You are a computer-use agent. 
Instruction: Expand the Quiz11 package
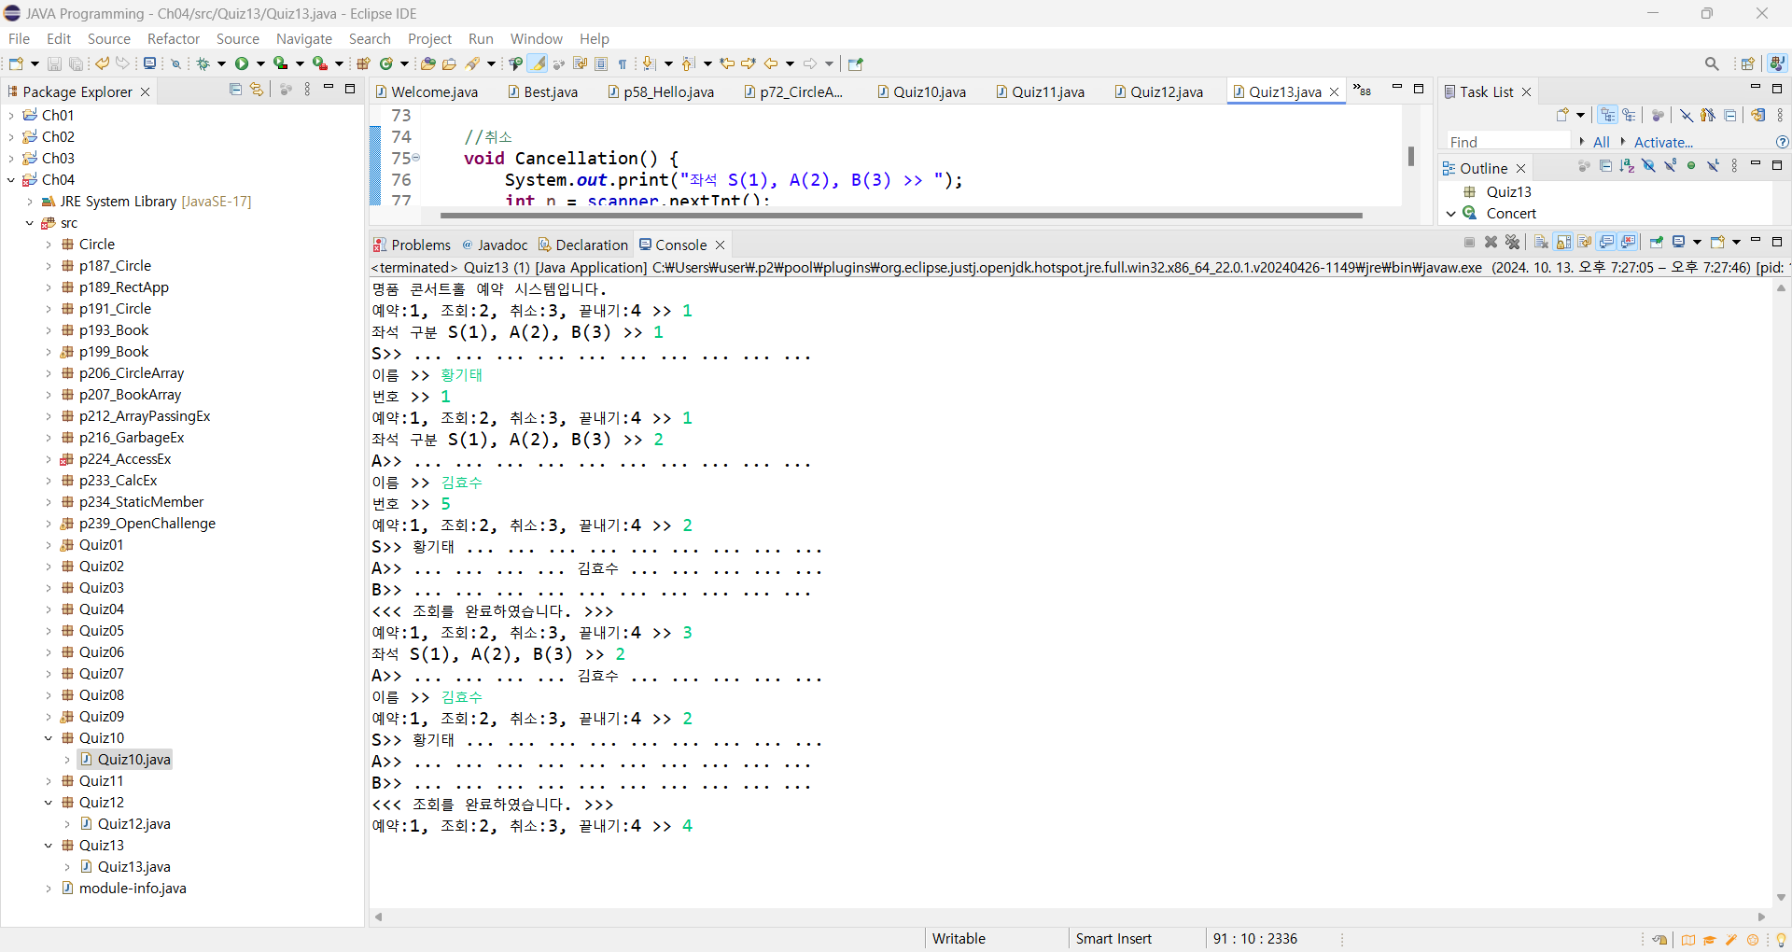point(49,781)
